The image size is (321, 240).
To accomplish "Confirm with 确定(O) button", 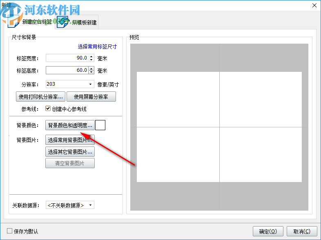I will [268, 231].
